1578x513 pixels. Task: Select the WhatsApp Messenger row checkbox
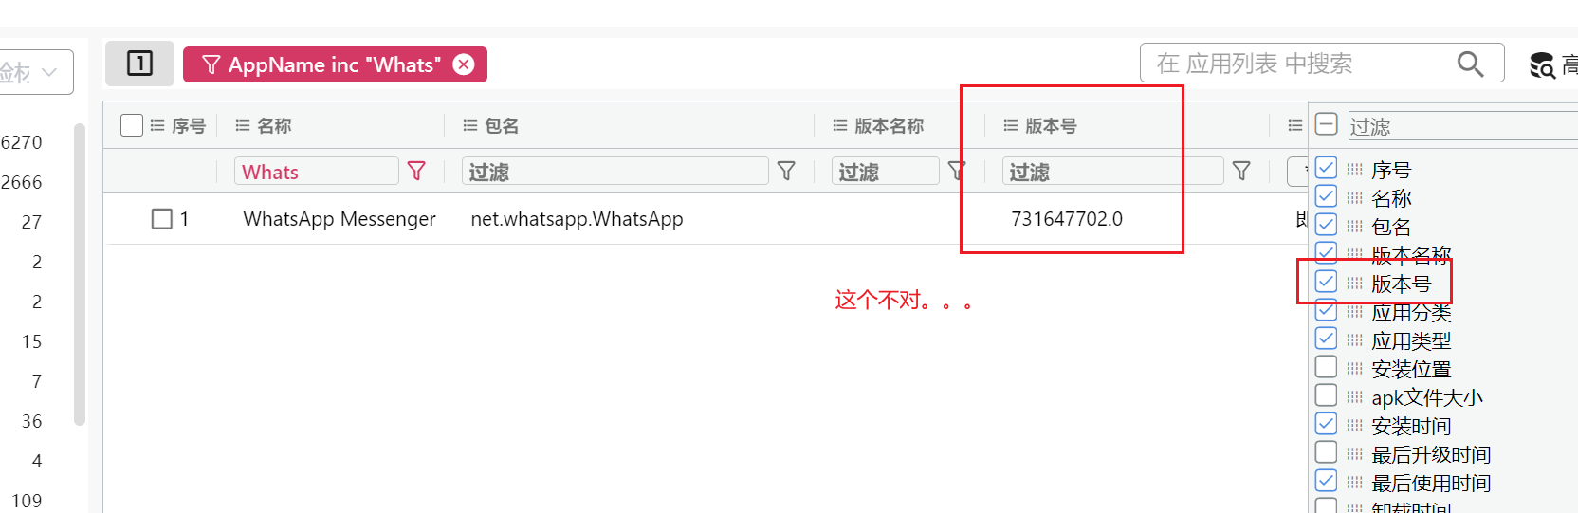pos(162,219)
